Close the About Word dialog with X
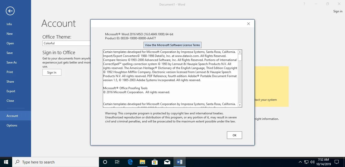 pyautogui.click(x=248, y=24)
